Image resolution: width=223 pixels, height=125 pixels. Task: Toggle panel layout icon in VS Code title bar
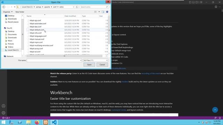coord(193,2)
